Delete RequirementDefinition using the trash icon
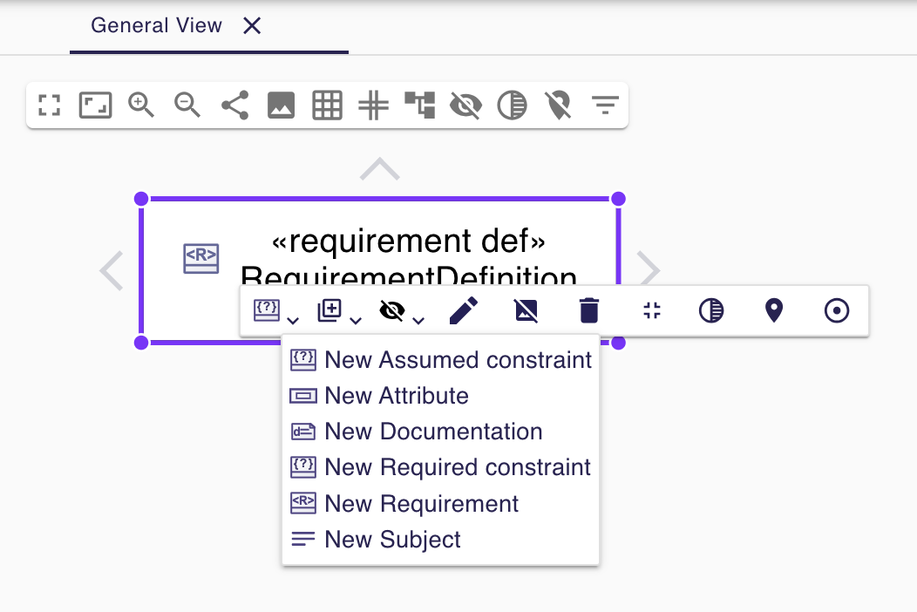The image size is (917, 612). click(x=588, y=310)
